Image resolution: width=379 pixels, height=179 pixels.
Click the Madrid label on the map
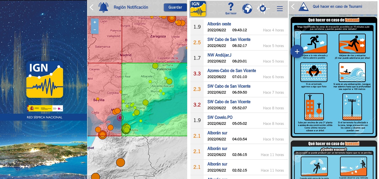point(125,55)
